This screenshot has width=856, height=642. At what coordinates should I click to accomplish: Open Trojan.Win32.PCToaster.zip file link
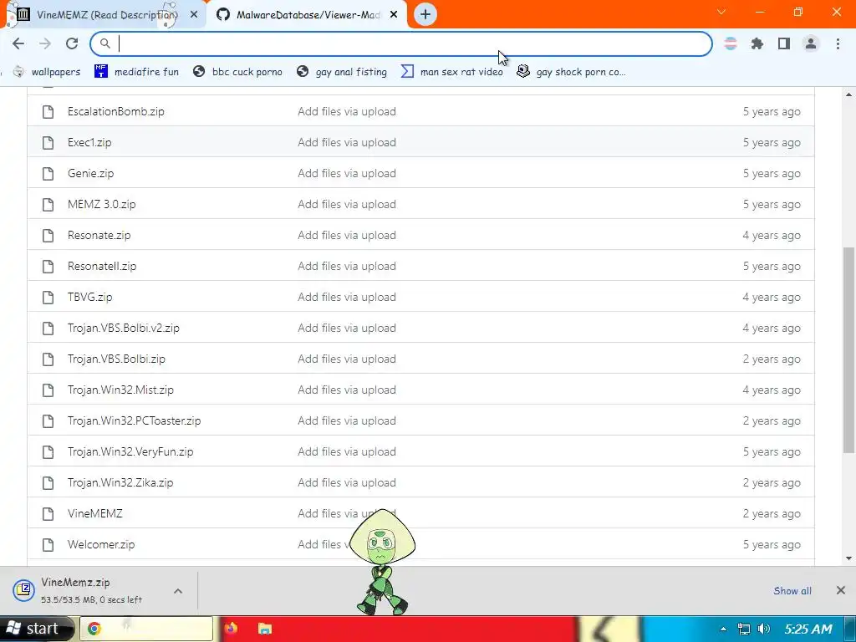(x=135, y=421)
